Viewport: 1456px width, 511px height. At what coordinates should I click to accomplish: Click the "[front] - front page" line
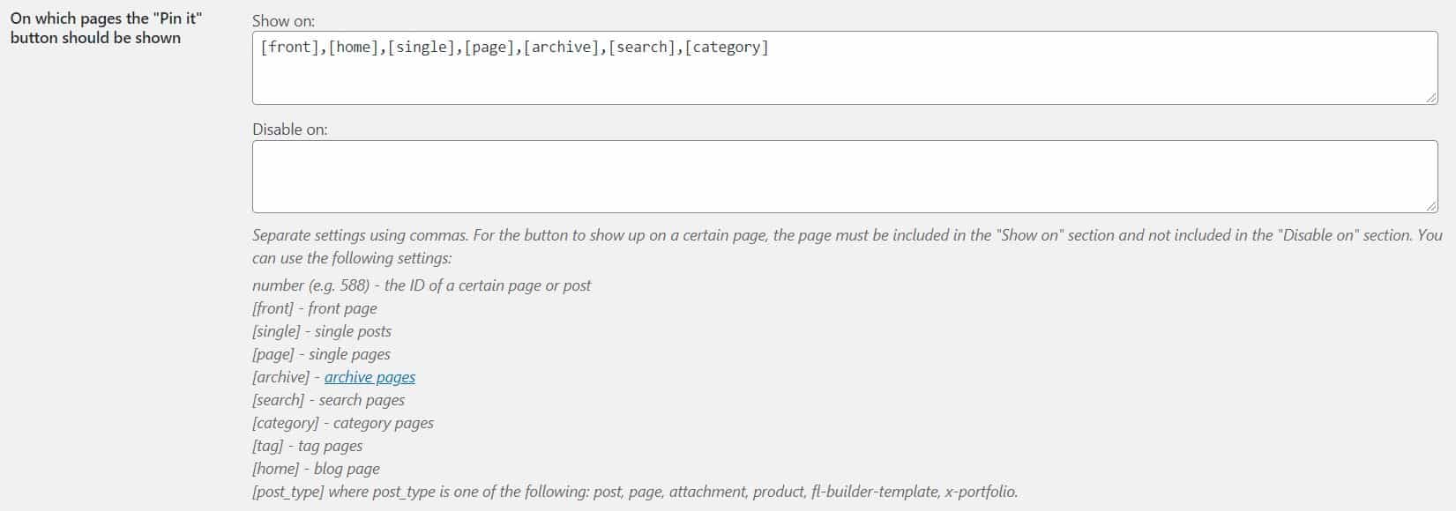pyautogui.click(x=315, y=308)
